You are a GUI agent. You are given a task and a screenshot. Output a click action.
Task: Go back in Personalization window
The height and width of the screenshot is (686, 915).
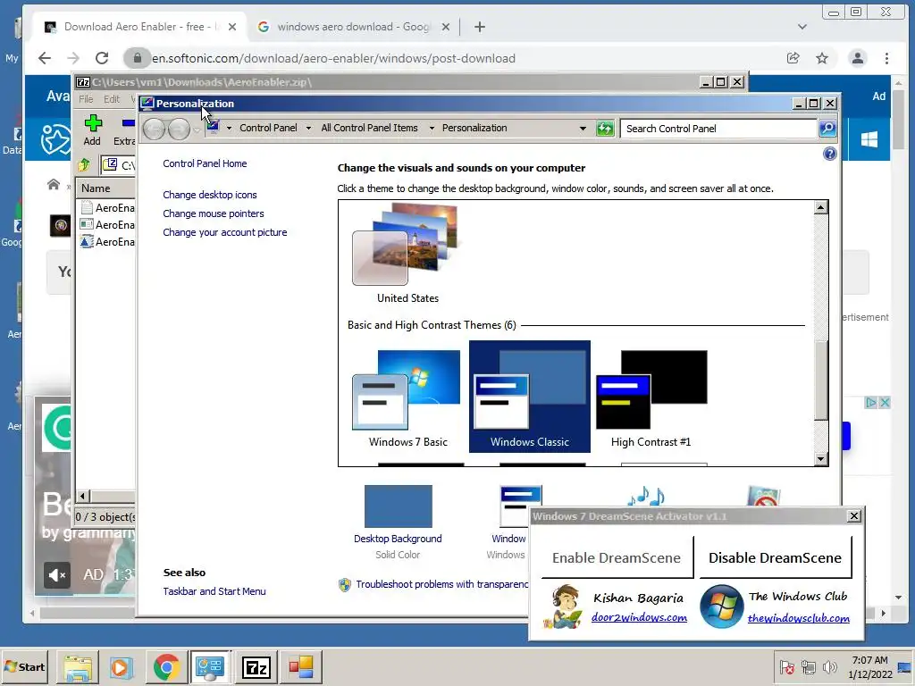pos(155,129)
